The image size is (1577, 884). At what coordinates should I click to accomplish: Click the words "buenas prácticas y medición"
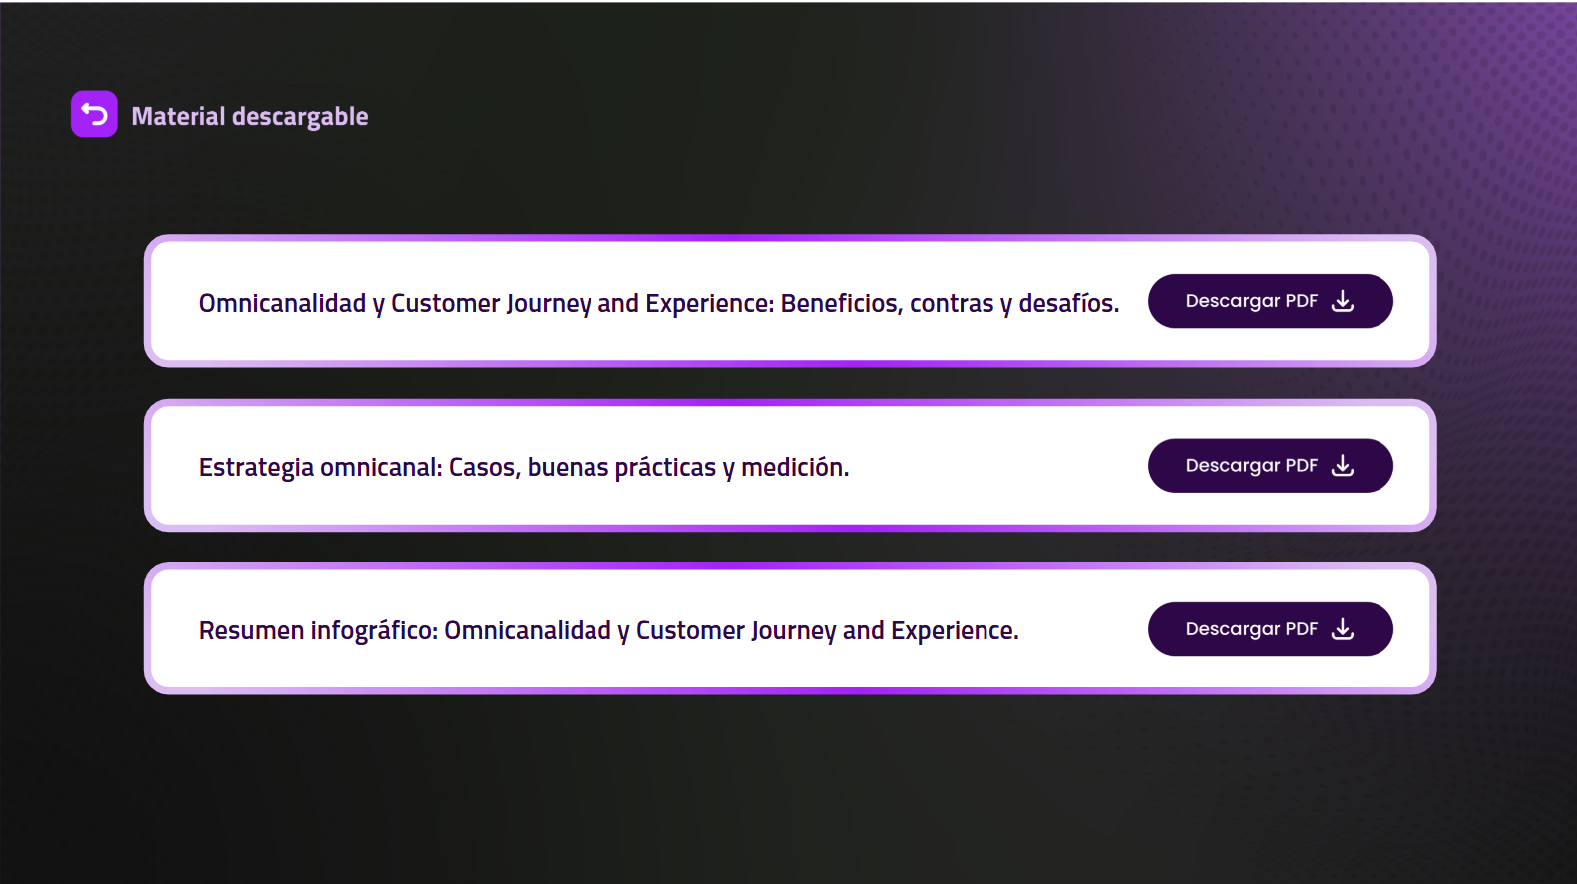687,467
